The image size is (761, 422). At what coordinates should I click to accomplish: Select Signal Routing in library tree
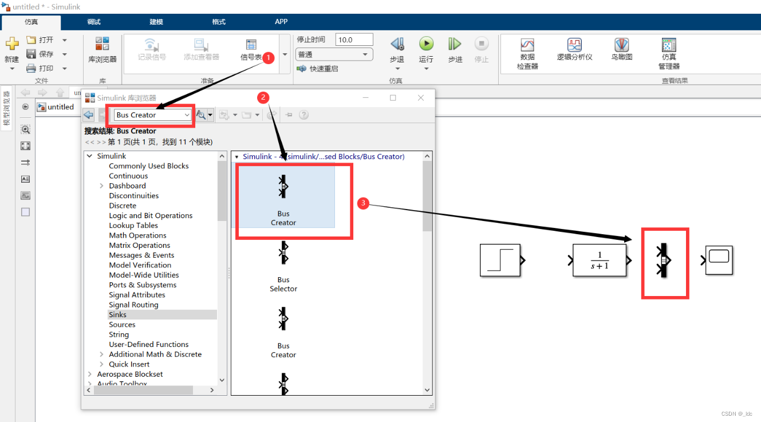[133, 305]
